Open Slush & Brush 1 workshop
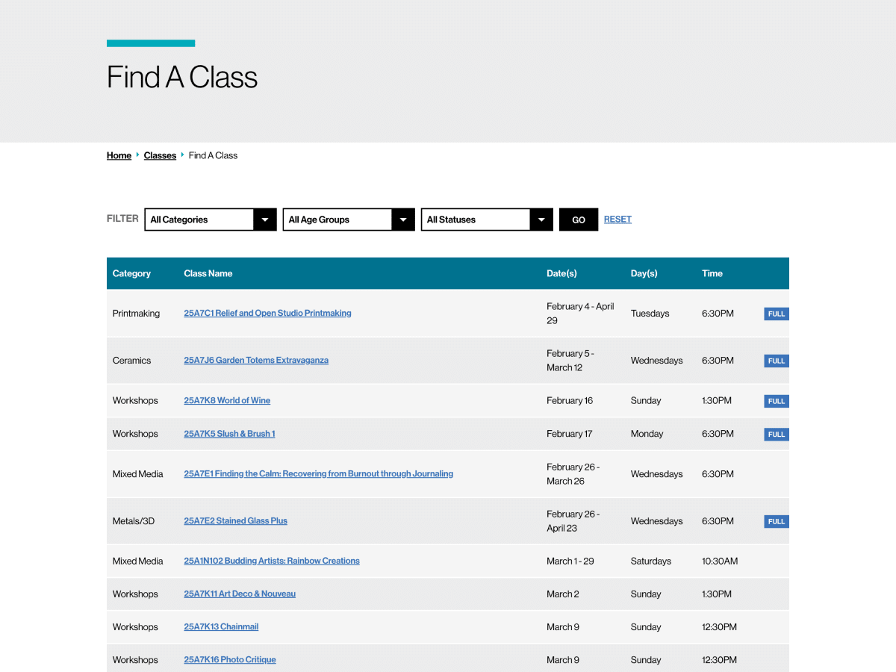Screen dimensions: 896x672 coord(229,434)
